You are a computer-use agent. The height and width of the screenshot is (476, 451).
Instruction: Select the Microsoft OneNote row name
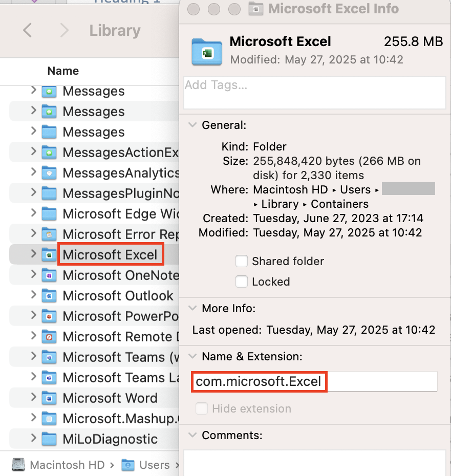point(121,275)
